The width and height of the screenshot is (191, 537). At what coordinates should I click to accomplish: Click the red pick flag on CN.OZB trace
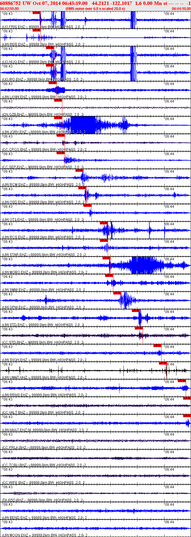coord(58,100)
